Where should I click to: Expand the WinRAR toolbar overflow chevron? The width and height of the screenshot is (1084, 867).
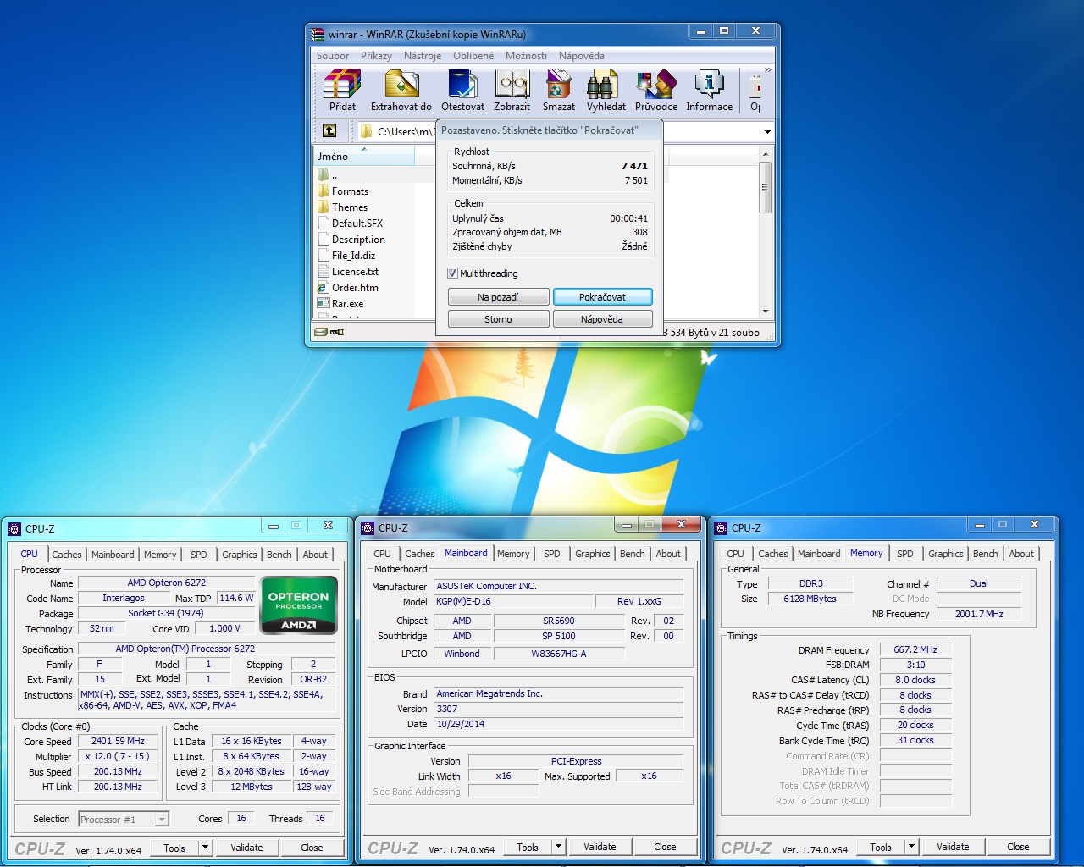pos(767,69)
